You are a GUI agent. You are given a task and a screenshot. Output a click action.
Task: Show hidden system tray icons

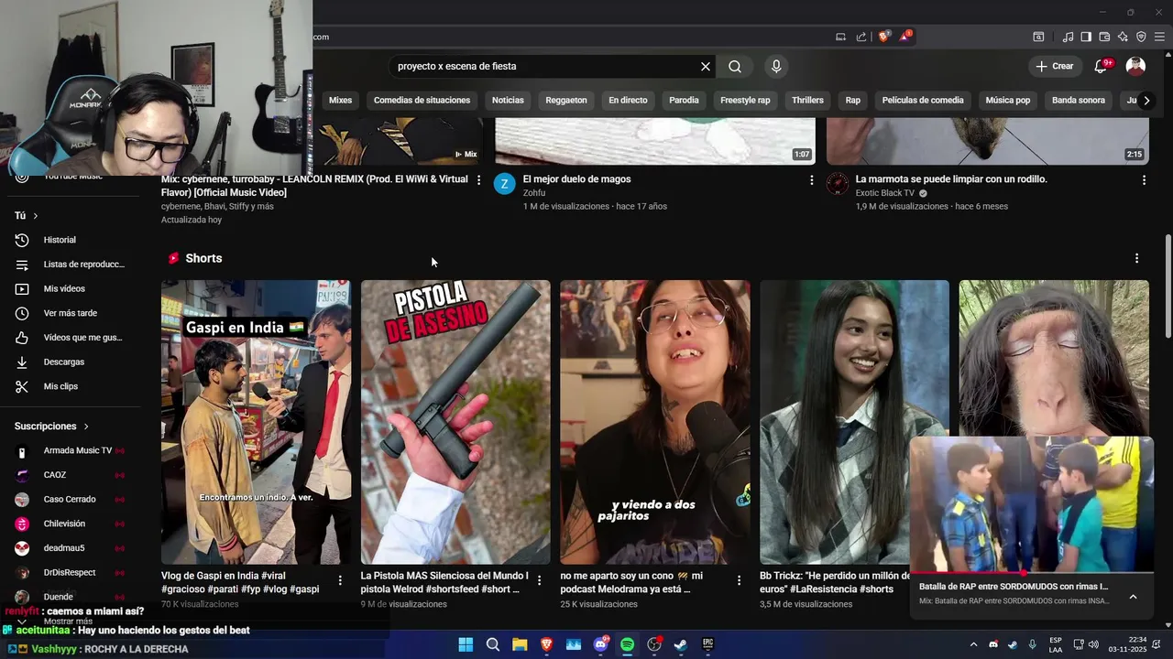tap(973, 644)
